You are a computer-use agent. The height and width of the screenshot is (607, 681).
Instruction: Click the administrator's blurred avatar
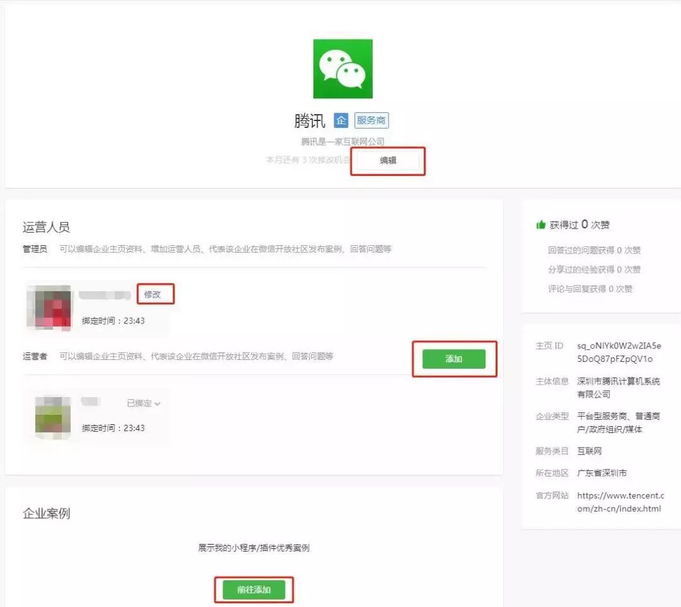click(49, 308)
